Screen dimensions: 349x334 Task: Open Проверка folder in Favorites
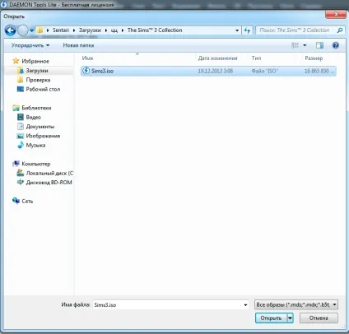point(38,80)
